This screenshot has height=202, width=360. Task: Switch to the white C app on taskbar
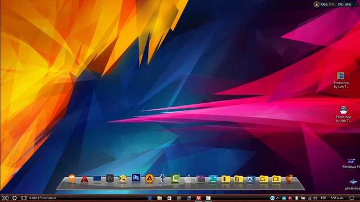[208, 198]
